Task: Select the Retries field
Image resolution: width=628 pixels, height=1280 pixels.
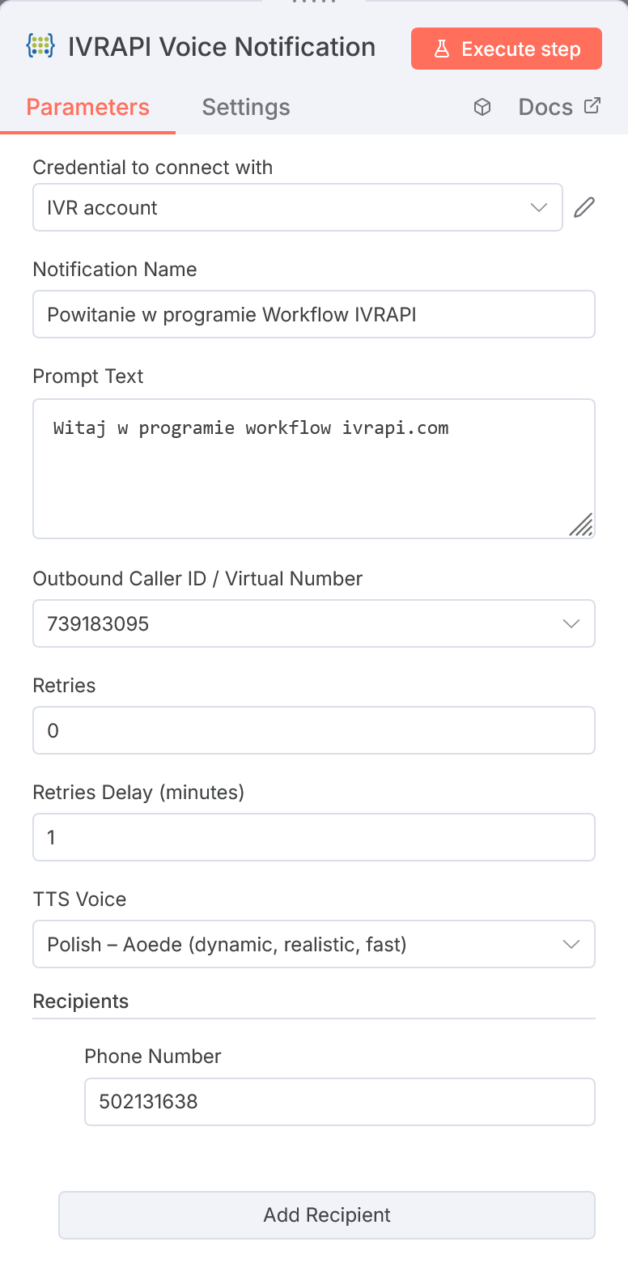Action: point(314,730)
